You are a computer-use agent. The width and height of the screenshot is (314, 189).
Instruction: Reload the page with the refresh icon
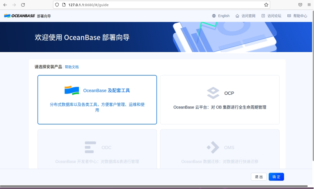(x=23, y=5)
